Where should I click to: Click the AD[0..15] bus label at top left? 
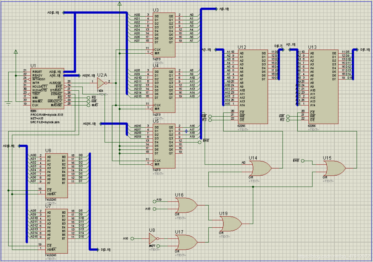point(53,13)
